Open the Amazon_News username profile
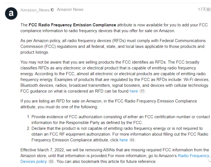211x167 pixels. click(x=35, y=10)
